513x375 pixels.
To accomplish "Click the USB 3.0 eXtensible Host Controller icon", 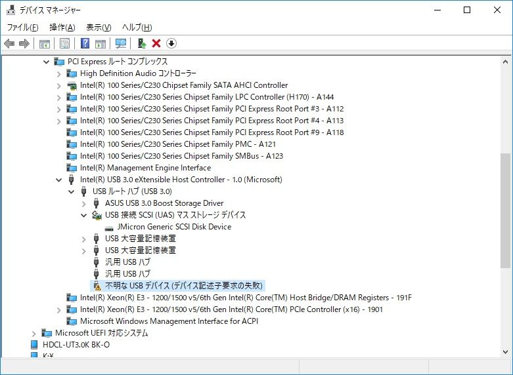I will (x=72, y=180).
